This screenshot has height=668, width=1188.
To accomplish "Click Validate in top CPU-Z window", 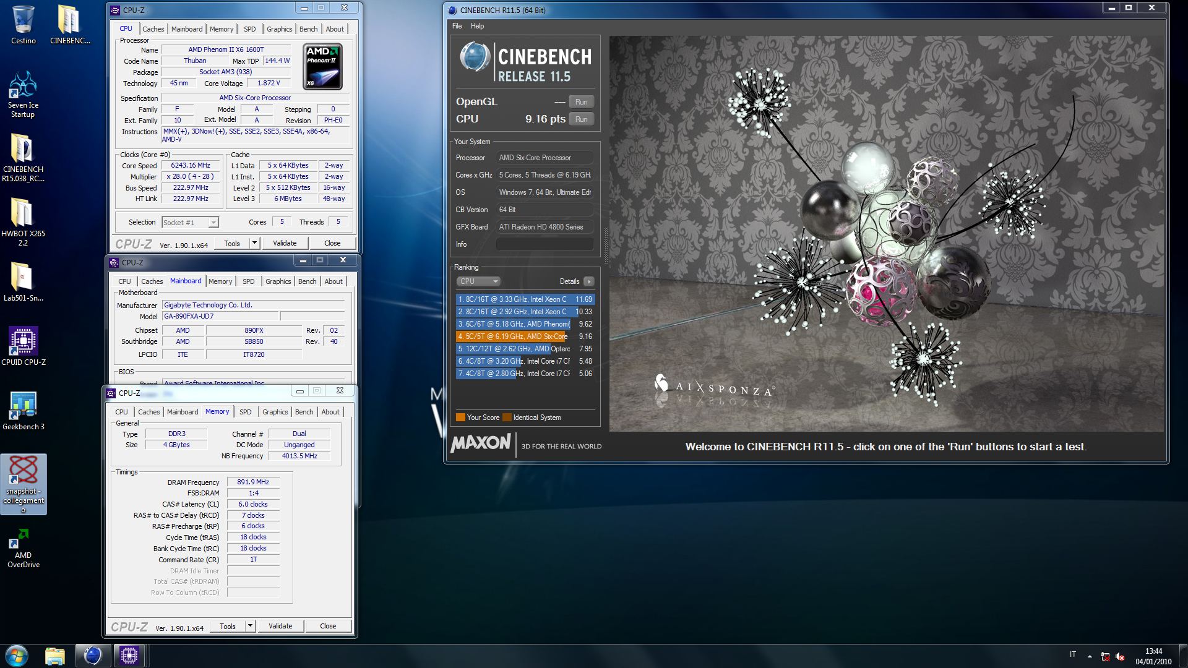I will (285, 243).
